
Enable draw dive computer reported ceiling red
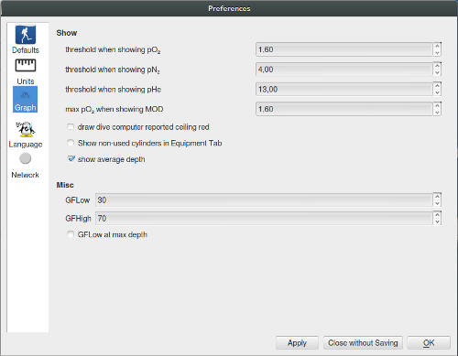click(x=71, y=127)
